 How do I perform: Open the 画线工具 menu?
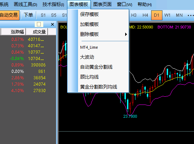click(x=26, y=5)
